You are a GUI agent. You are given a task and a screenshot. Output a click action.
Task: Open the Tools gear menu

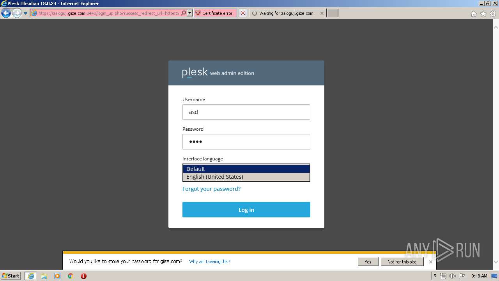click(493, 14)
